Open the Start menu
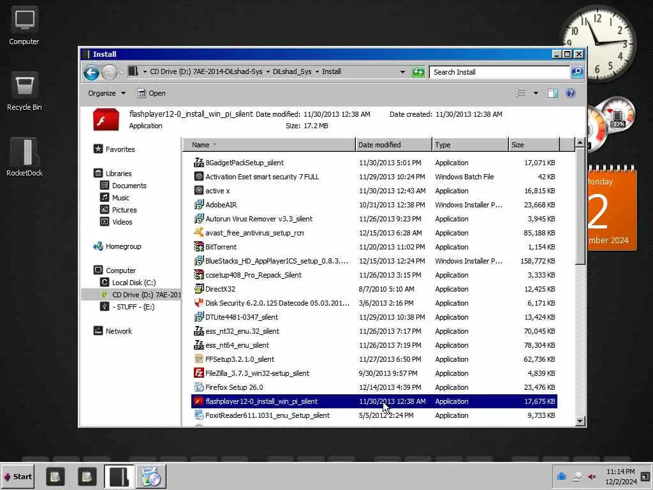Viewport: 653px width, 490px height. (x=18, y=477)
